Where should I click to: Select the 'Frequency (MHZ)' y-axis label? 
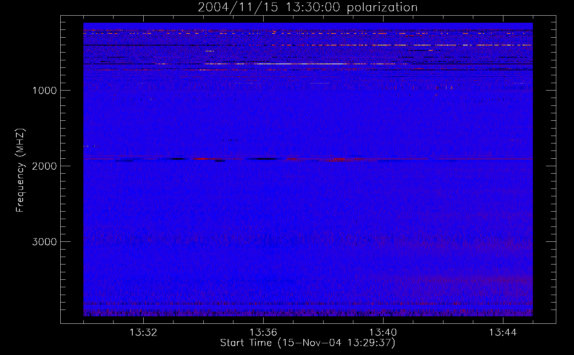coord(21,170)
